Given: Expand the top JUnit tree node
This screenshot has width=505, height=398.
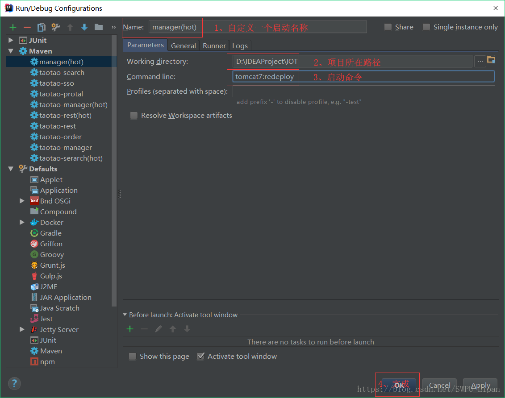Looking at the screenshot, I should [11, 40].
